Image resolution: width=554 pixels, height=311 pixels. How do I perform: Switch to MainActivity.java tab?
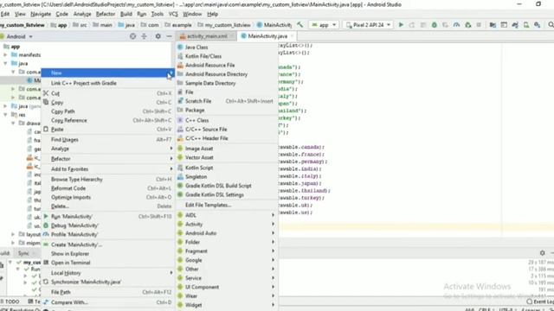click(x=267, y=36)
